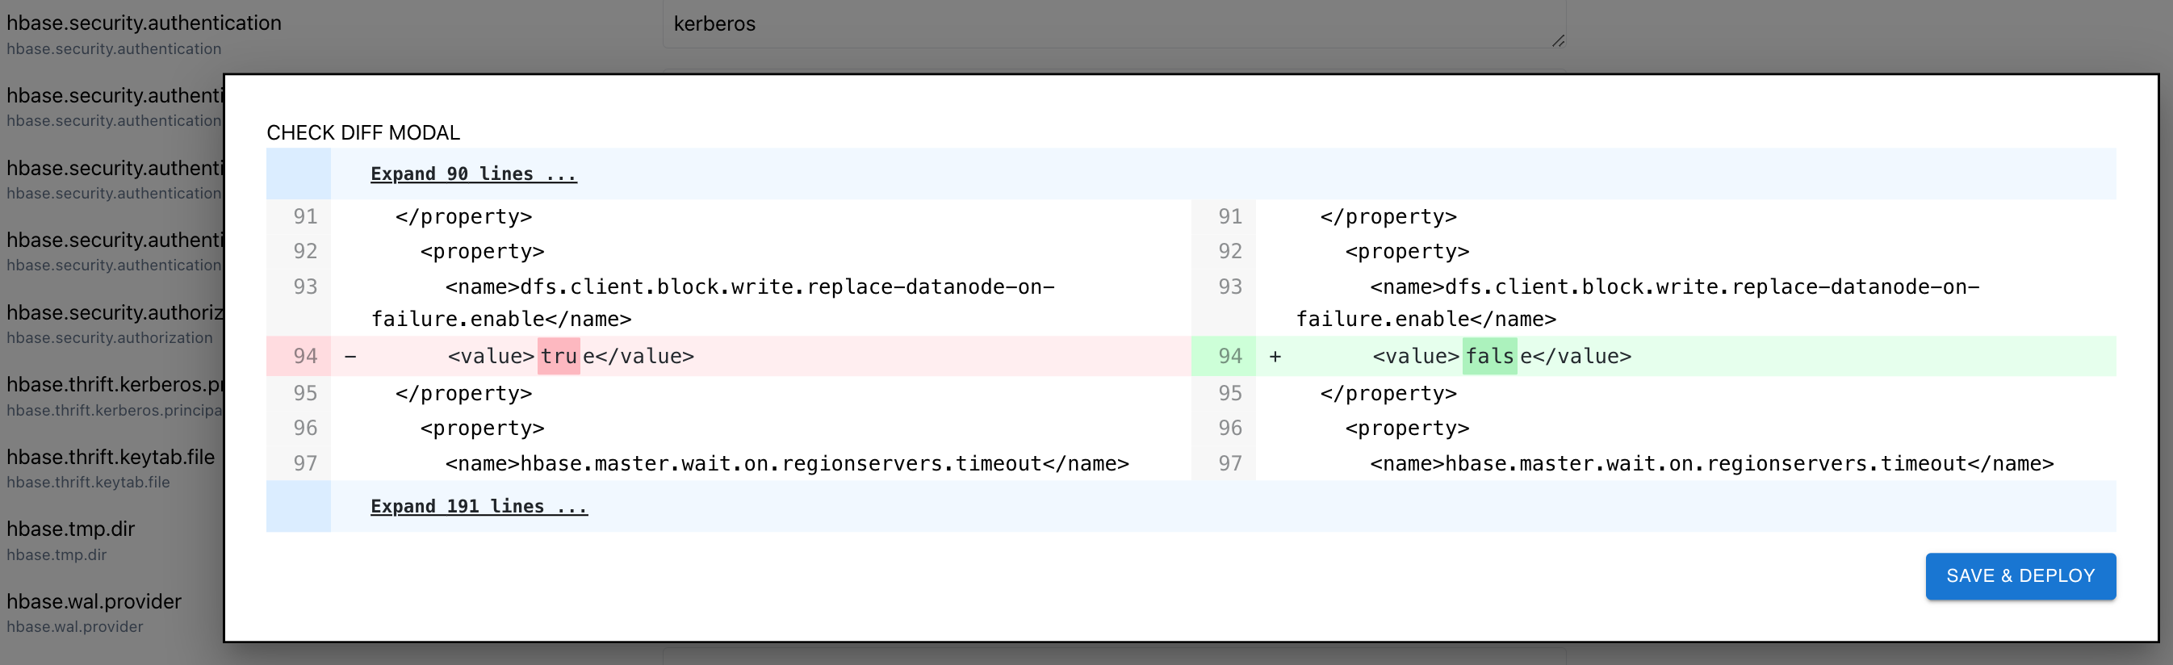Click right pane dfs.client.block.write name line
The width and height of the screenshot is (2173, 665).
pyautogui.click(x=1637, y=303)
